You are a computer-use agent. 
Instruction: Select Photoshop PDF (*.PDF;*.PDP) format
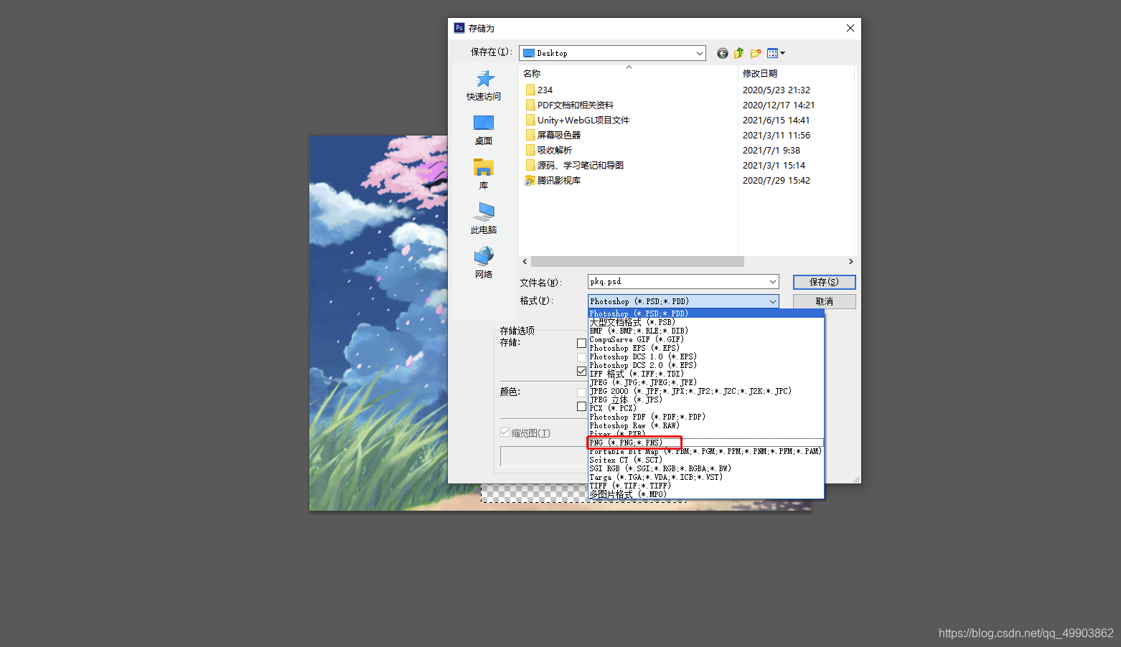(706, 417)
